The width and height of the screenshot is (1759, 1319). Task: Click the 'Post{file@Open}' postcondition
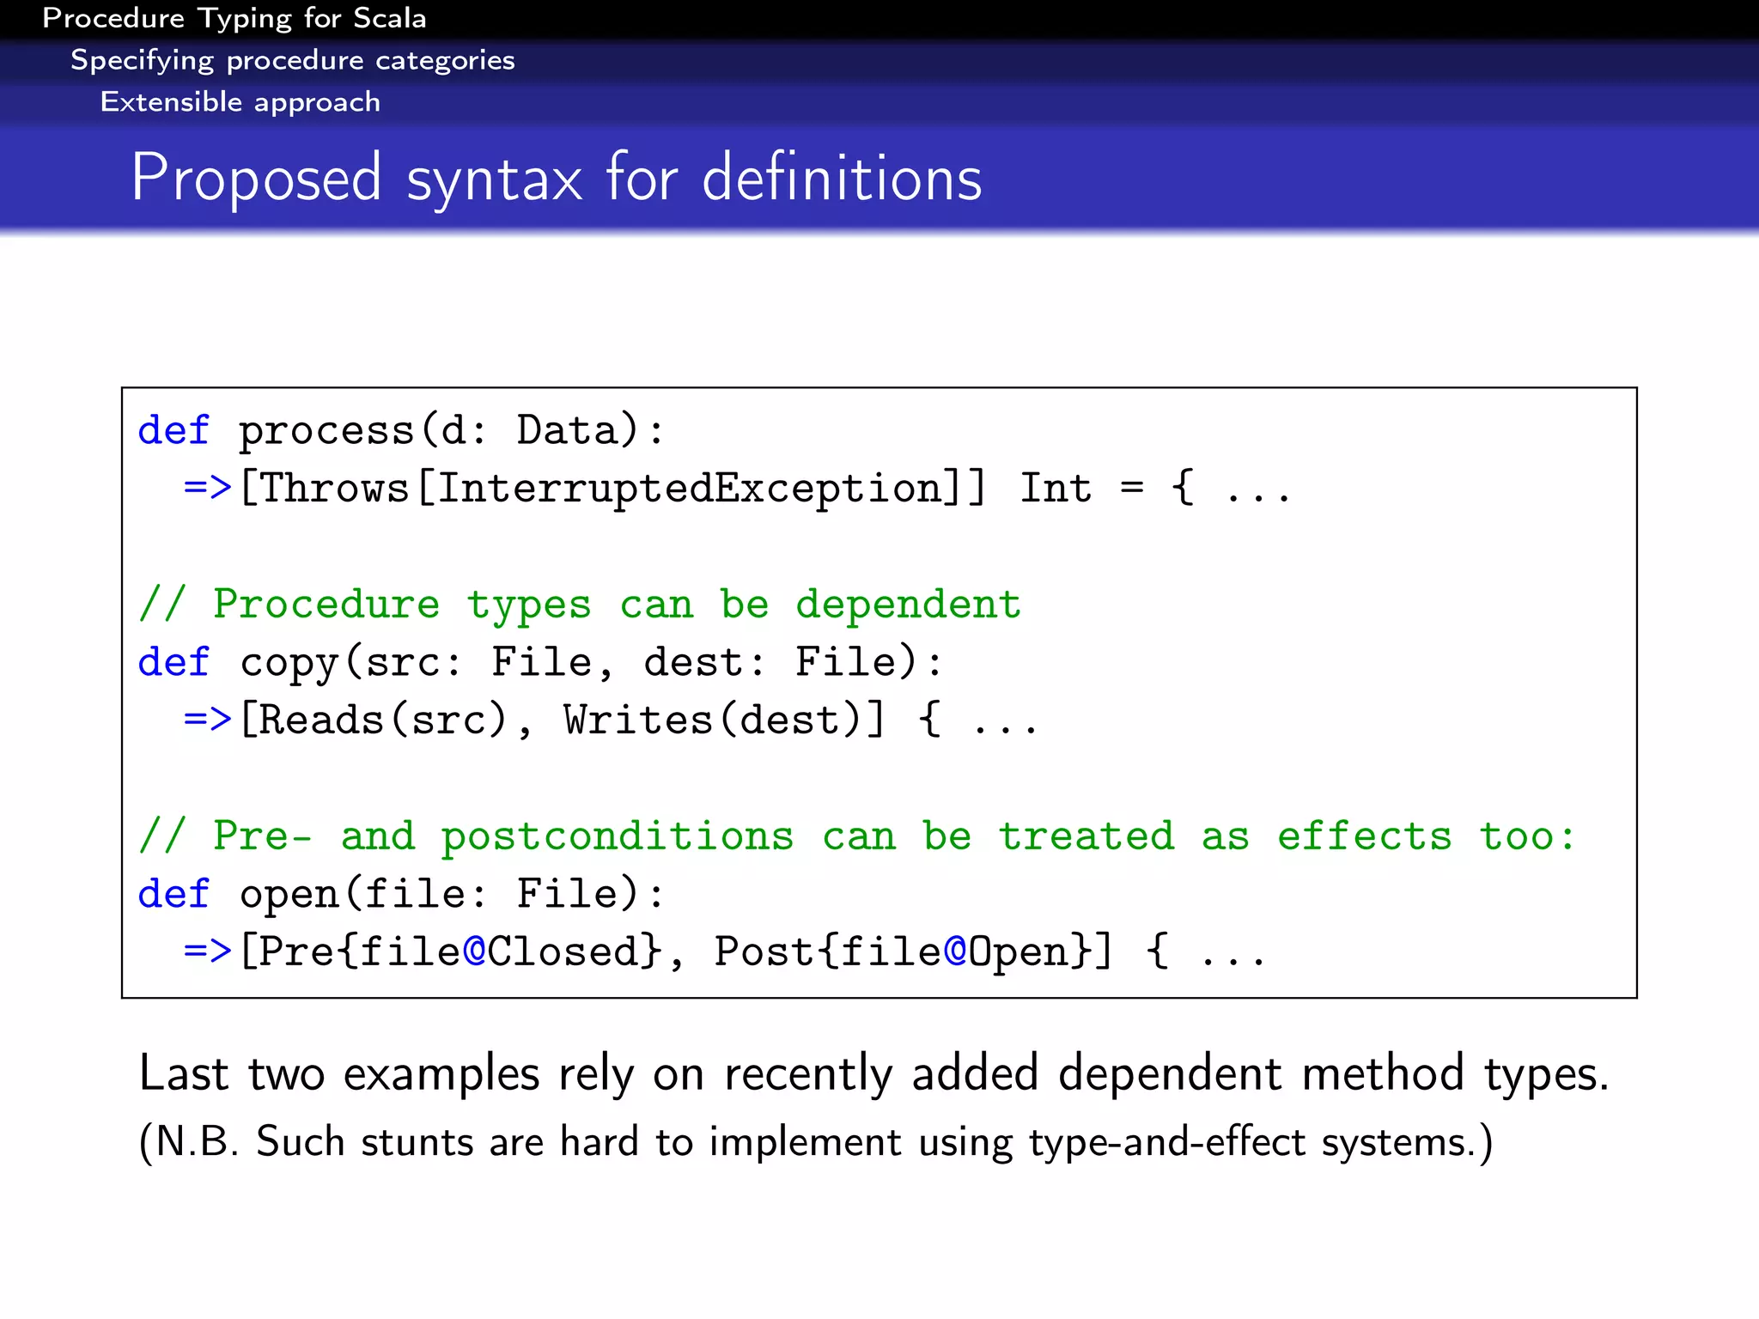(903, 951)
